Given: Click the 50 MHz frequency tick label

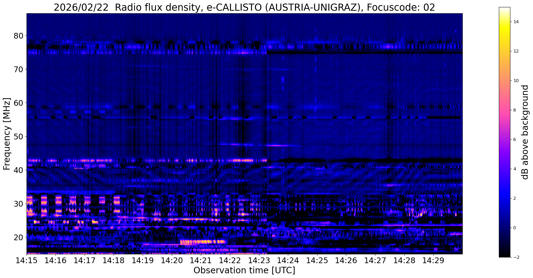Looking at the screenshot, I should click(18, 137).
